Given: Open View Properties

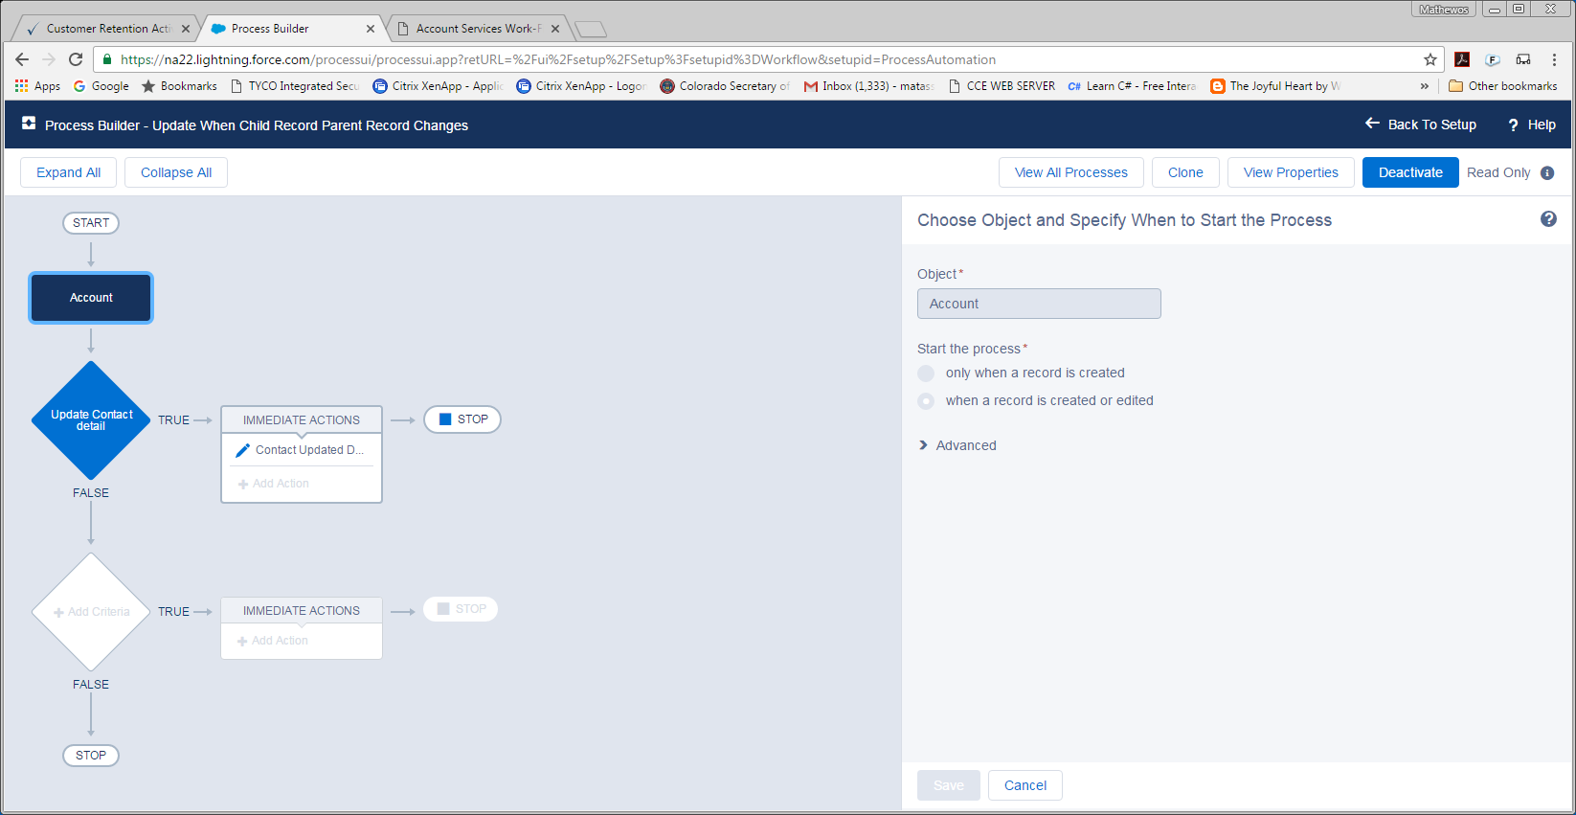Looking at the screenshot, I should [x=1291, y=172].
